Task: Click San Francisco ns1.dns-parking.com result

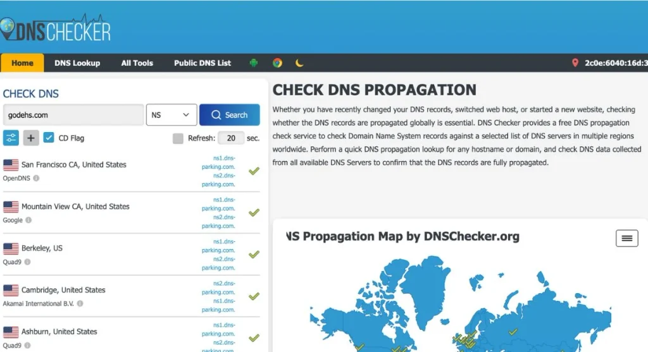Action: point(218,162)
